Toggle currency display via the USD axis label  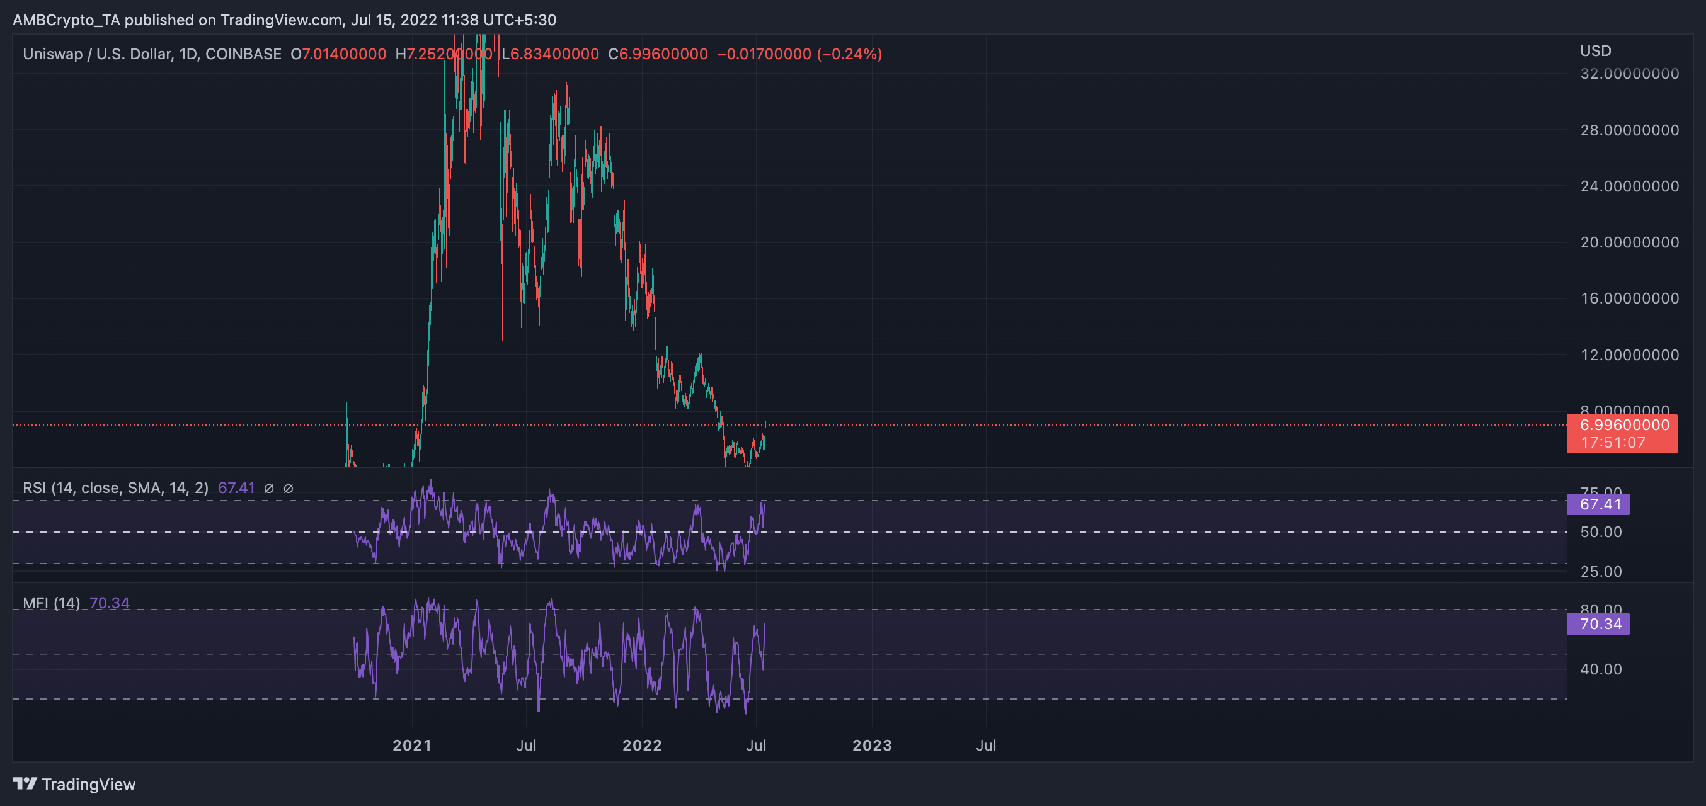point(1594,51)
